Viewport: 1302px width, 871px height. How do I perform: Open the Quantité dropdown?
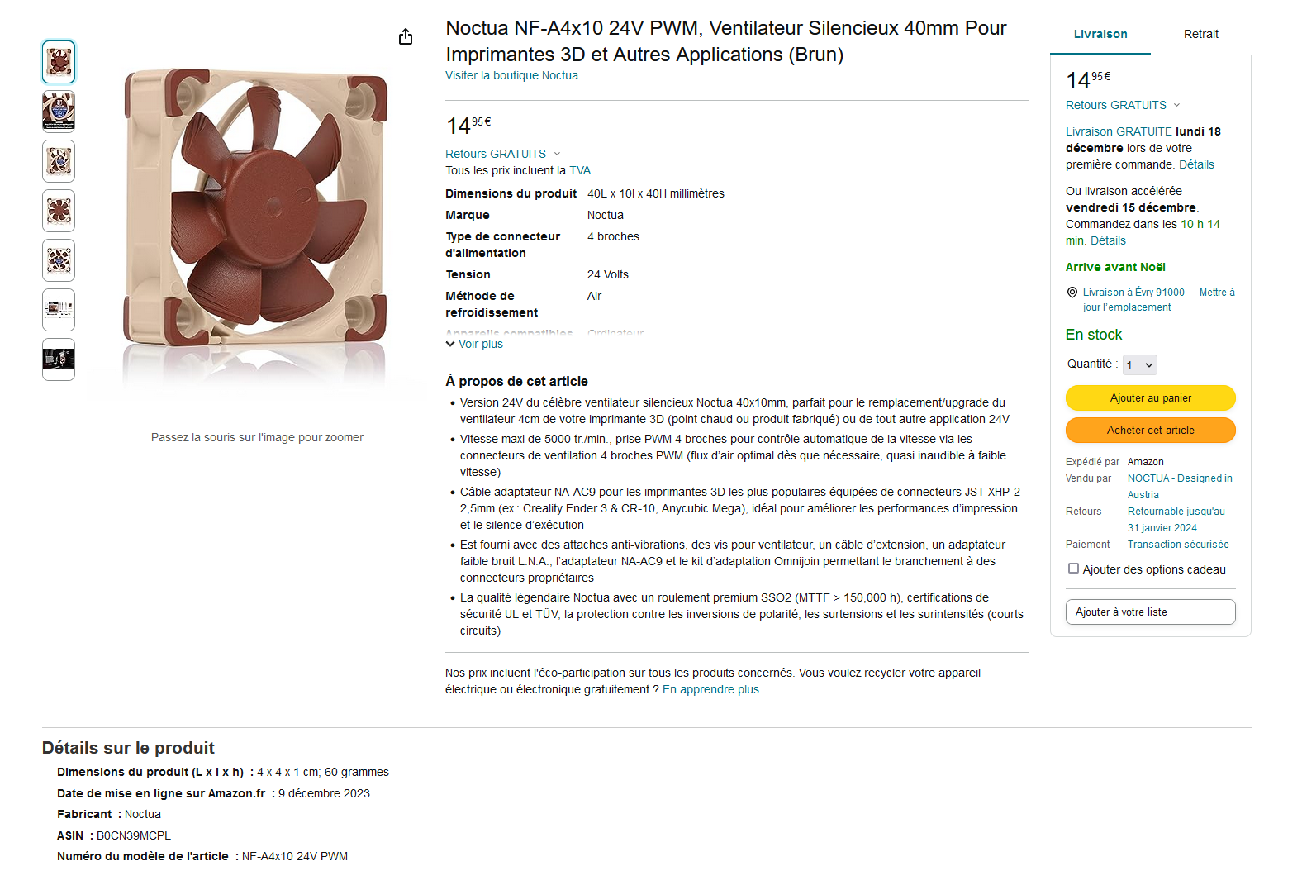tap(1139, 365)
